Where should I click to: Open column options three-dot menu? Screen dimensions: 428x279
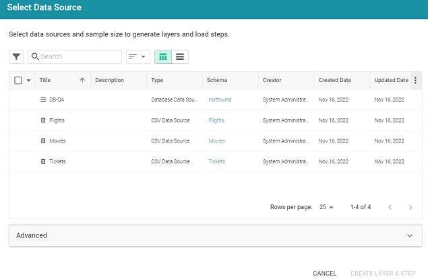(415, 81)
